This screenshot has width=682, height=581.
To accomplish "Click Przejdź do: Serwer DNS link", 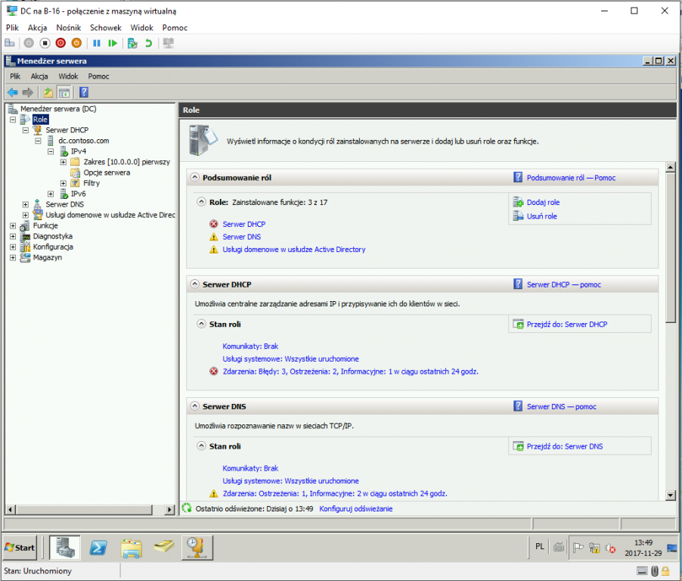I will click(565, 446).
